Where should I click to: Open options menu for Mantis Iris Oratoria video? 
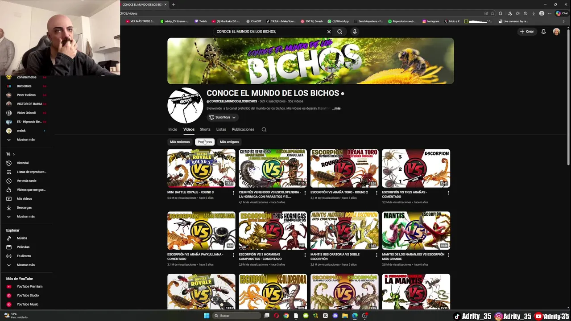pyautogui.click(x=377, y=255)
